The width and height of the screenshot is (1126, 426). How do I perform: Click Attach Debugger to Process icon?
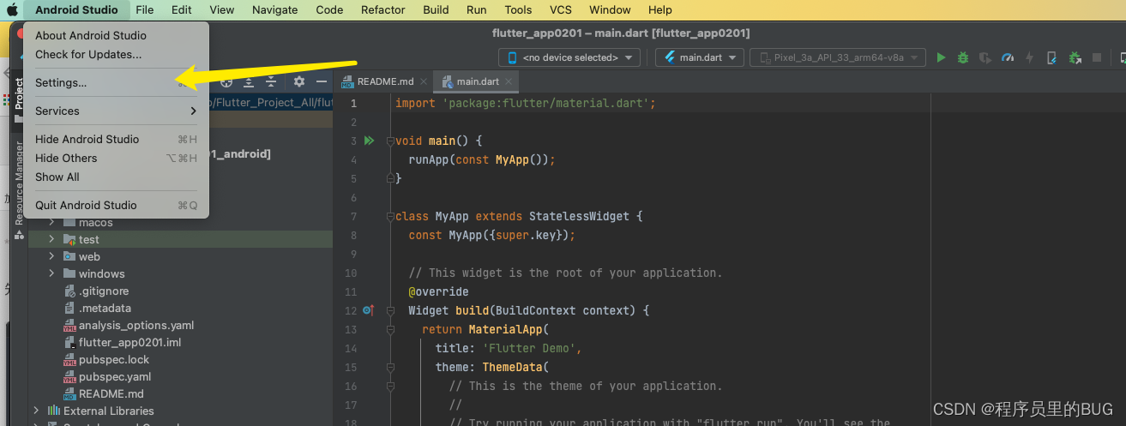pyautogui.click(x=1075, y=57)
